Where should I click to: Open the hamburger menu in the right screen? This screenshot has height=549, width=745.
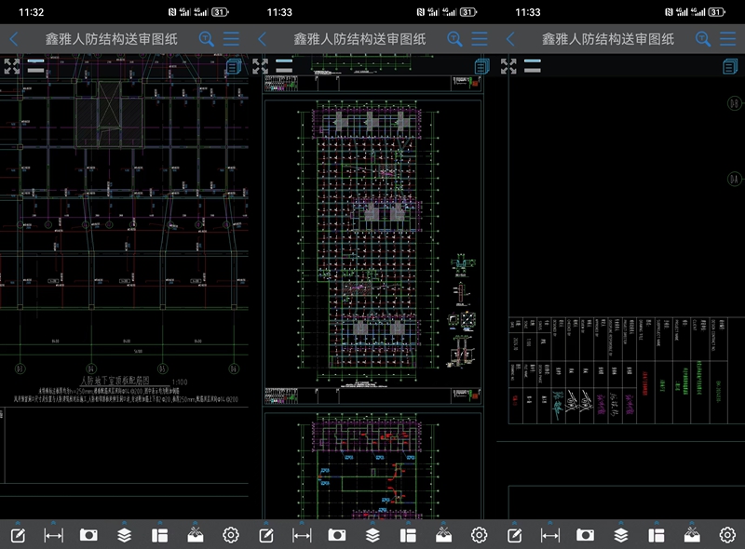(727, 39)
